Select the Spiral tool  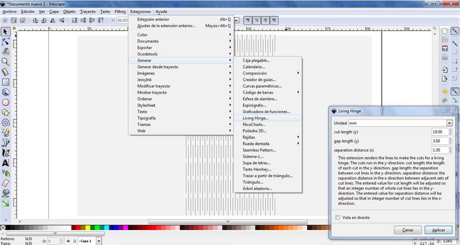point(6,123)
